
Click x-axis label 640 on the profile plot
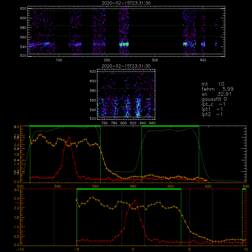[x=246, y=186]
